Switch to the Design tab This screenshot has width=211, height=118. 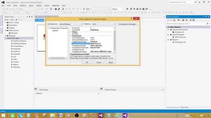click(40, 20)
